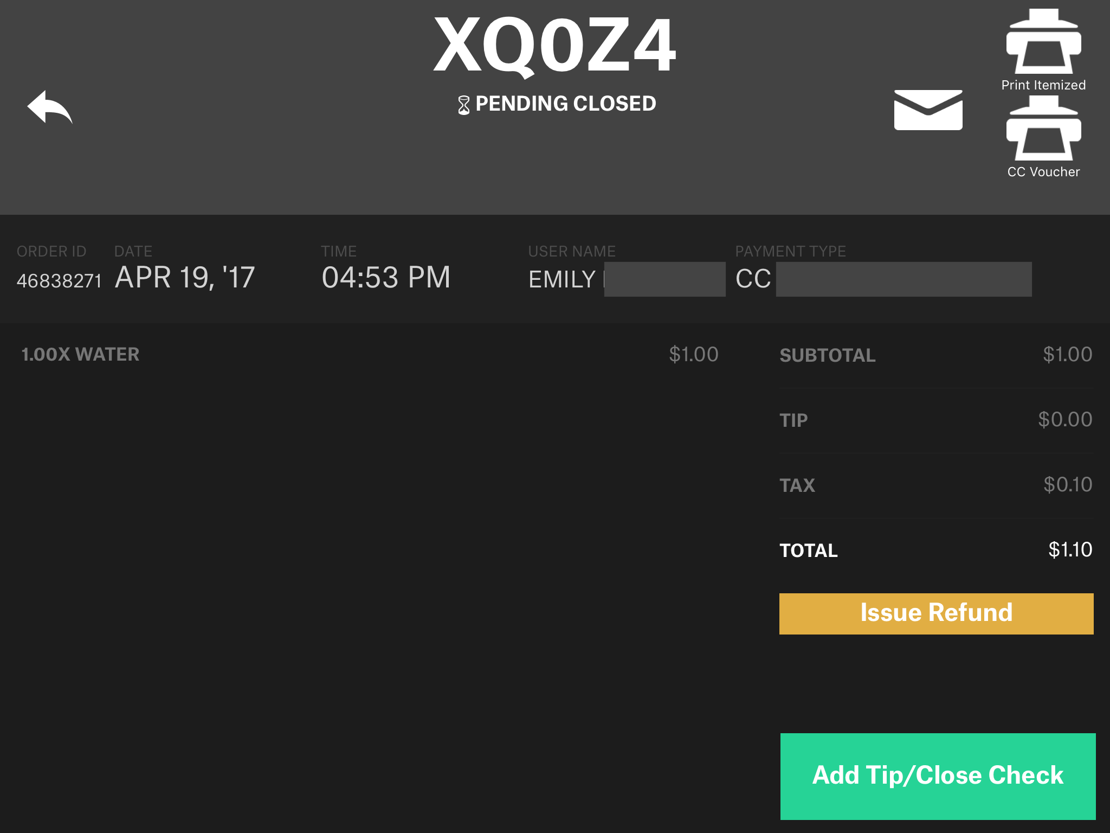Tap the order ID 46838271
Viewport: 1110px width, 833px height.
click(x=59, y=281)
